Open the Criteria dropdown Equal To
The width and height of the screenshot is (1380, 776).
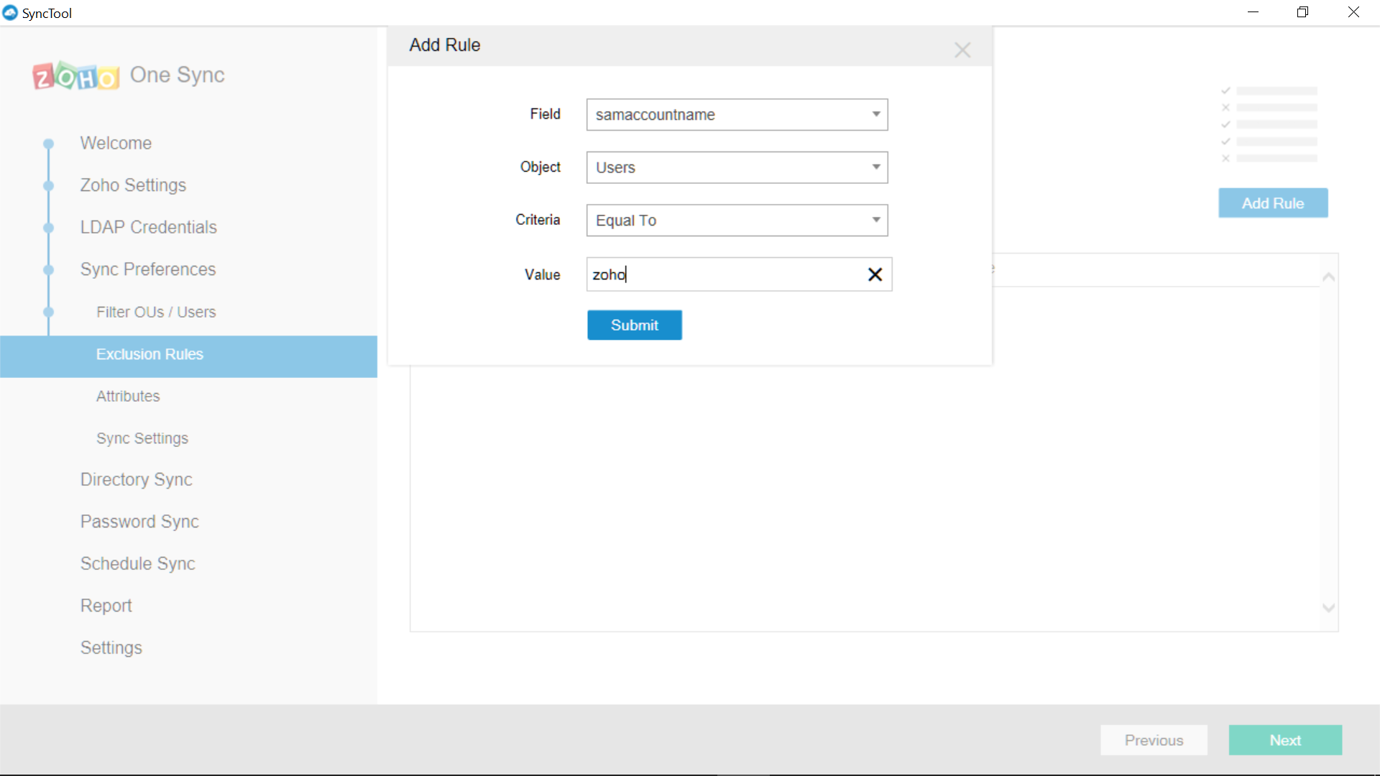737,221
